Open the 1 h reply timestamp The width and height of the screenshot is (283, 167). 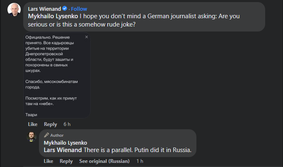pos(140,161)
